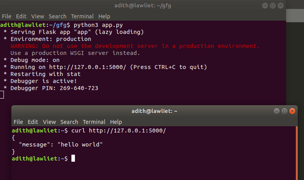
Task: Open Edit menu in the curl terminal window
Action: pos(33,122)
